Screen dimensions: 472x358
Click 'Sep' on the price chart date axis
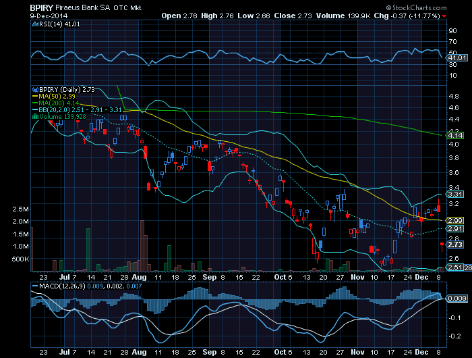pos(210,277)
